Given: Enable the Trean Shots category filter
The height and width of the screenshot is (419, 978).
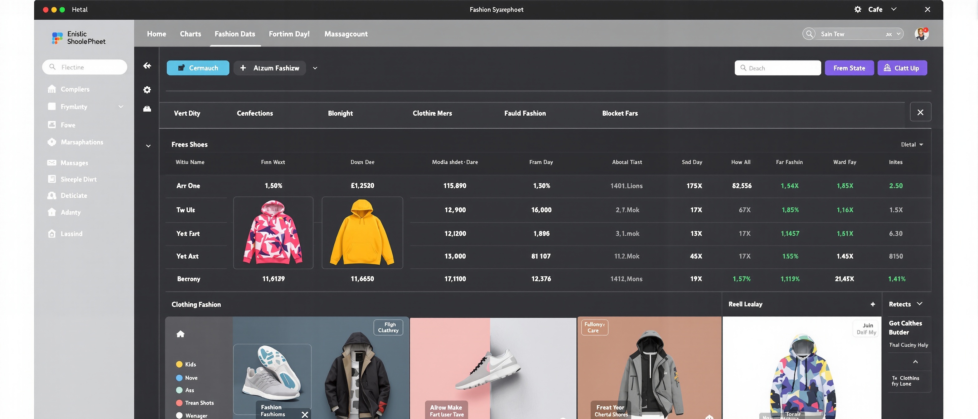Looking at the screenshot, I should (179, 403).
